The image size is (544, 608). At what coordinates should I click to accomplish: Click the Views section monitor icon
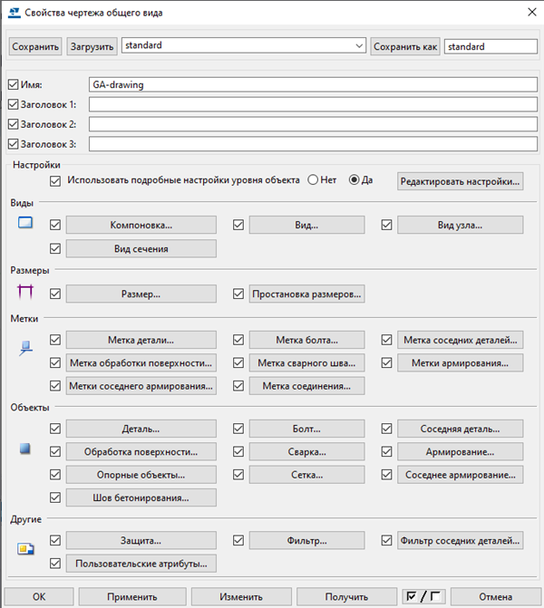(x=25, y=223)
